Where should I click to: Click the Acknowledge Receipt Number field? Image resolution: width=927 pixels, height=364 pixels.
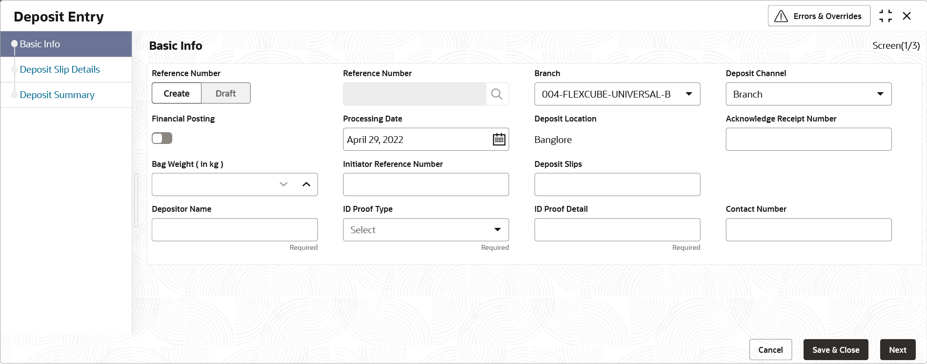[808, 140]
